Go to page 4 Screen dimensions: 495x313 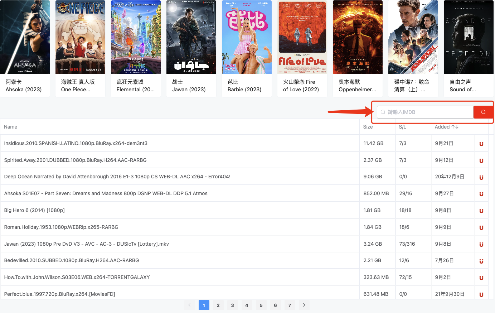coord(247,305)
